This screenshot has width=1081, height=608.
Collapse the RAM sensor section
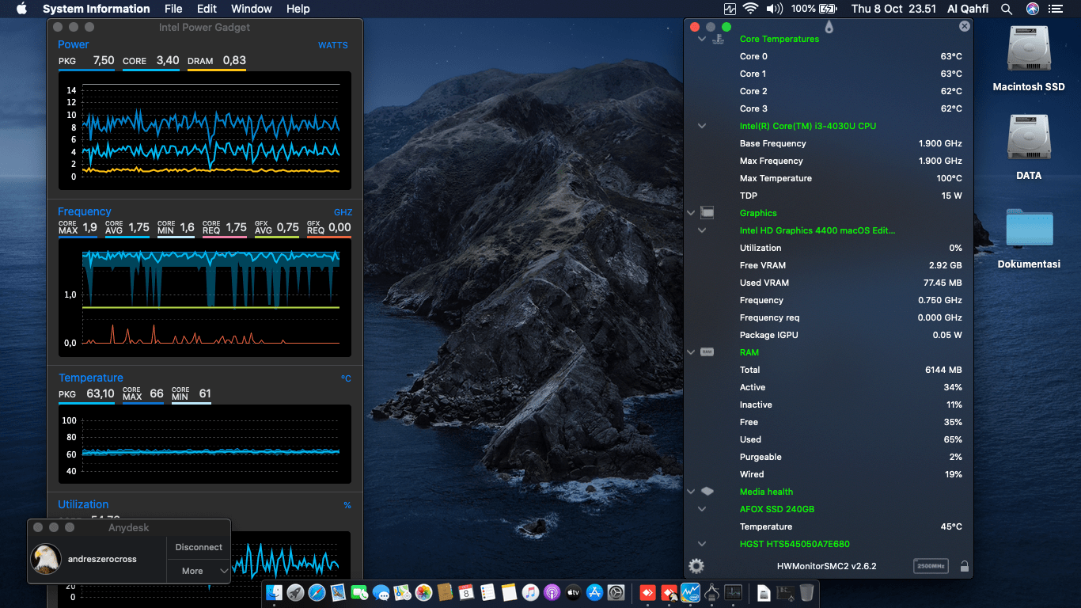pos(690,352)
